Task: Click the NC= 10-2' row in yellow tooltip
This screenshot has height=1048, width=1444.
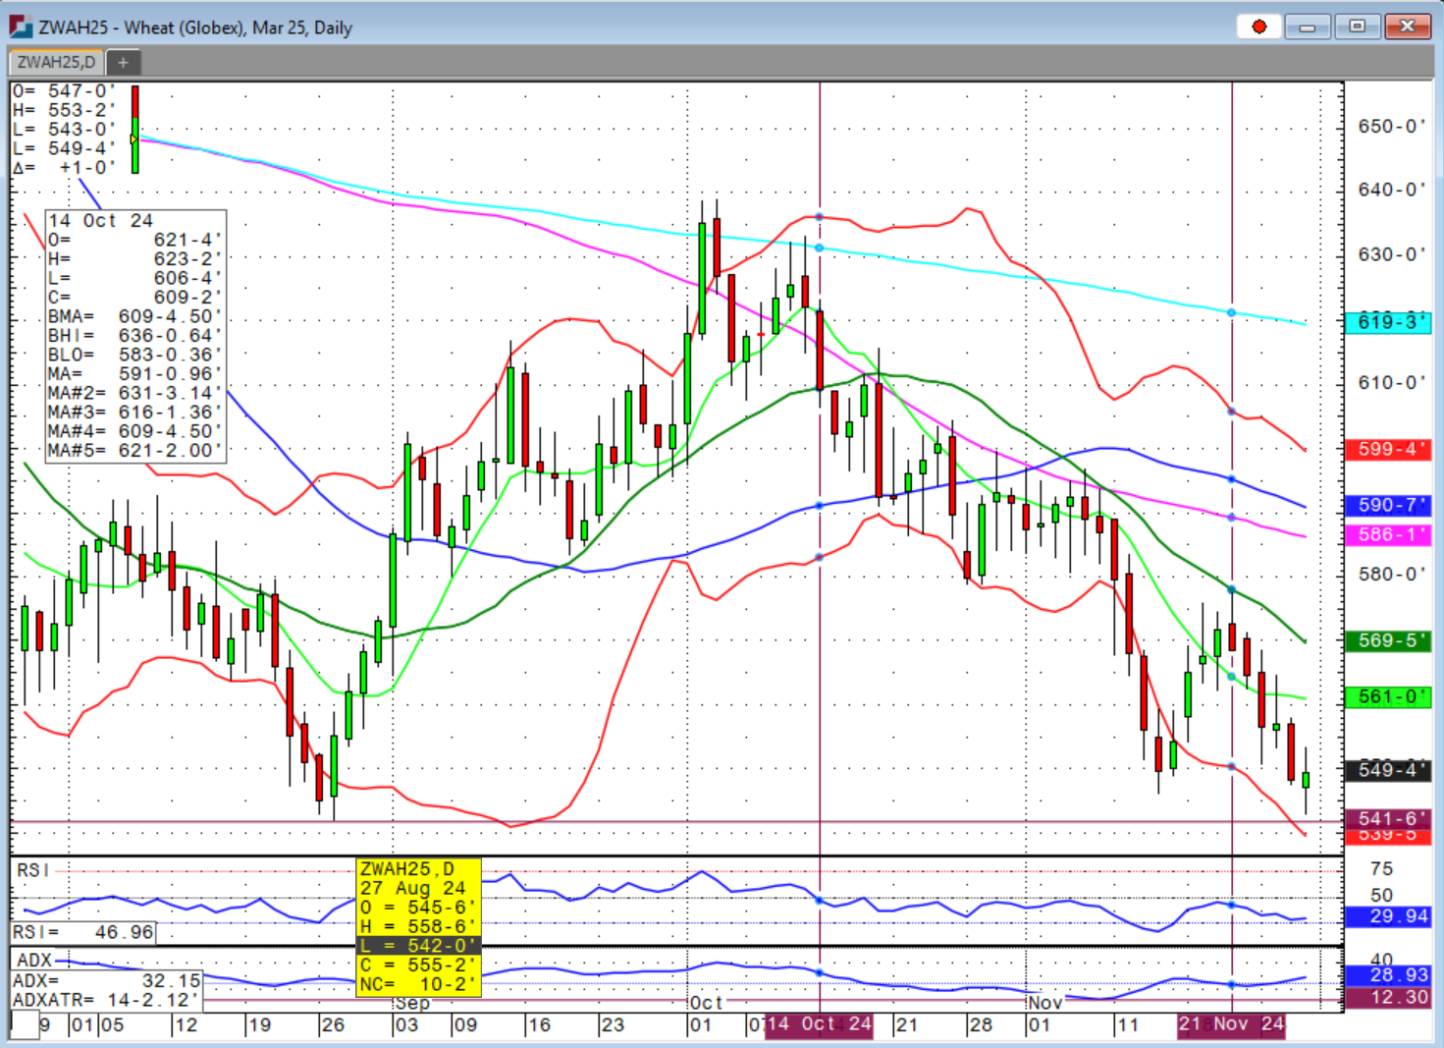Action: point(418,984)
